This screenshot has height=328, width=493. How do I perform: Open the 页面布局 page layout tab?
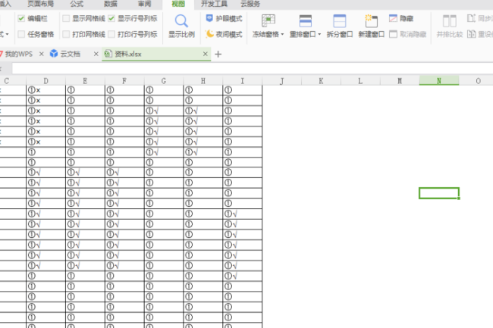(x=40, y=4)
